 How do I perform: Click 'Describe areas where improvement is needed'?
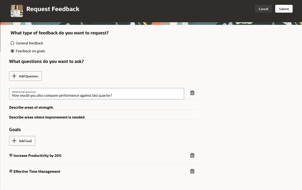(47, 117)
